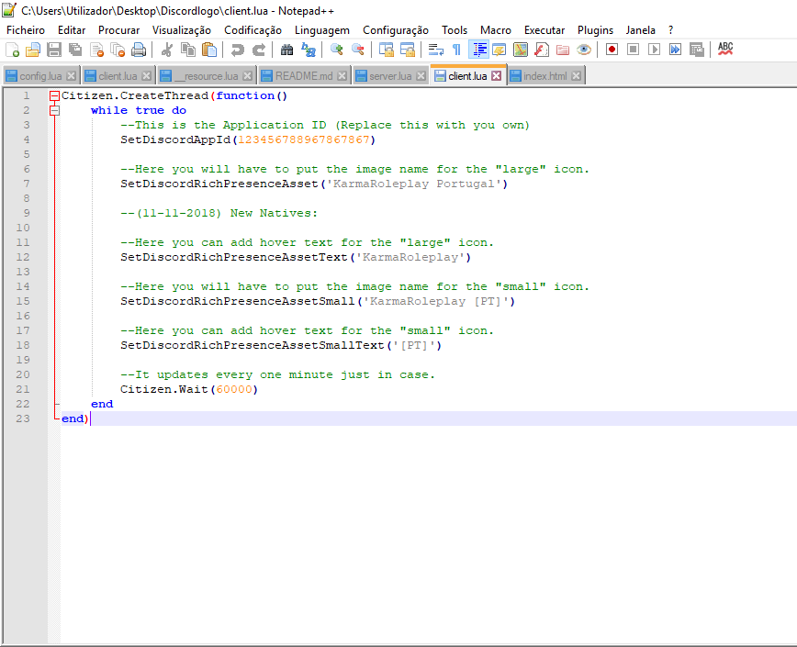The image size is (797, 647).
Task: Toggle word wrap
Action: coord(433,52)
